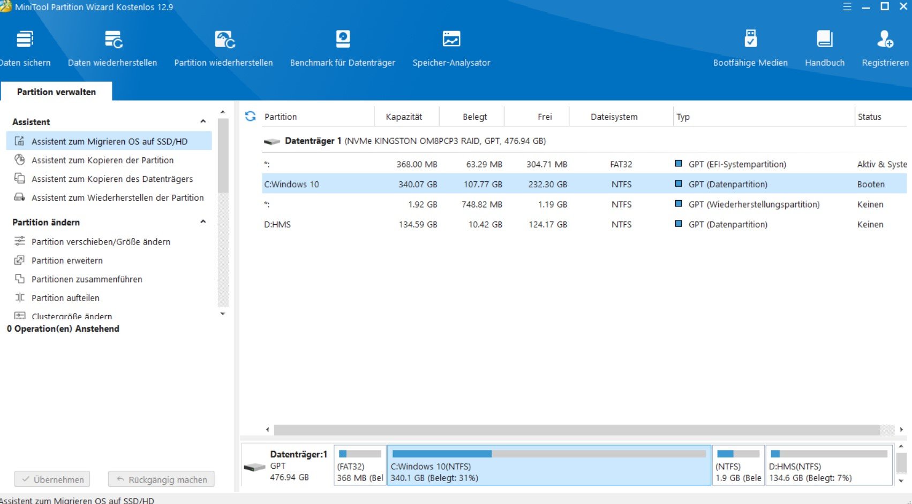The image size is (912, 504).
Task: Select Partition aufteilen option
Action: pos(65,297)
